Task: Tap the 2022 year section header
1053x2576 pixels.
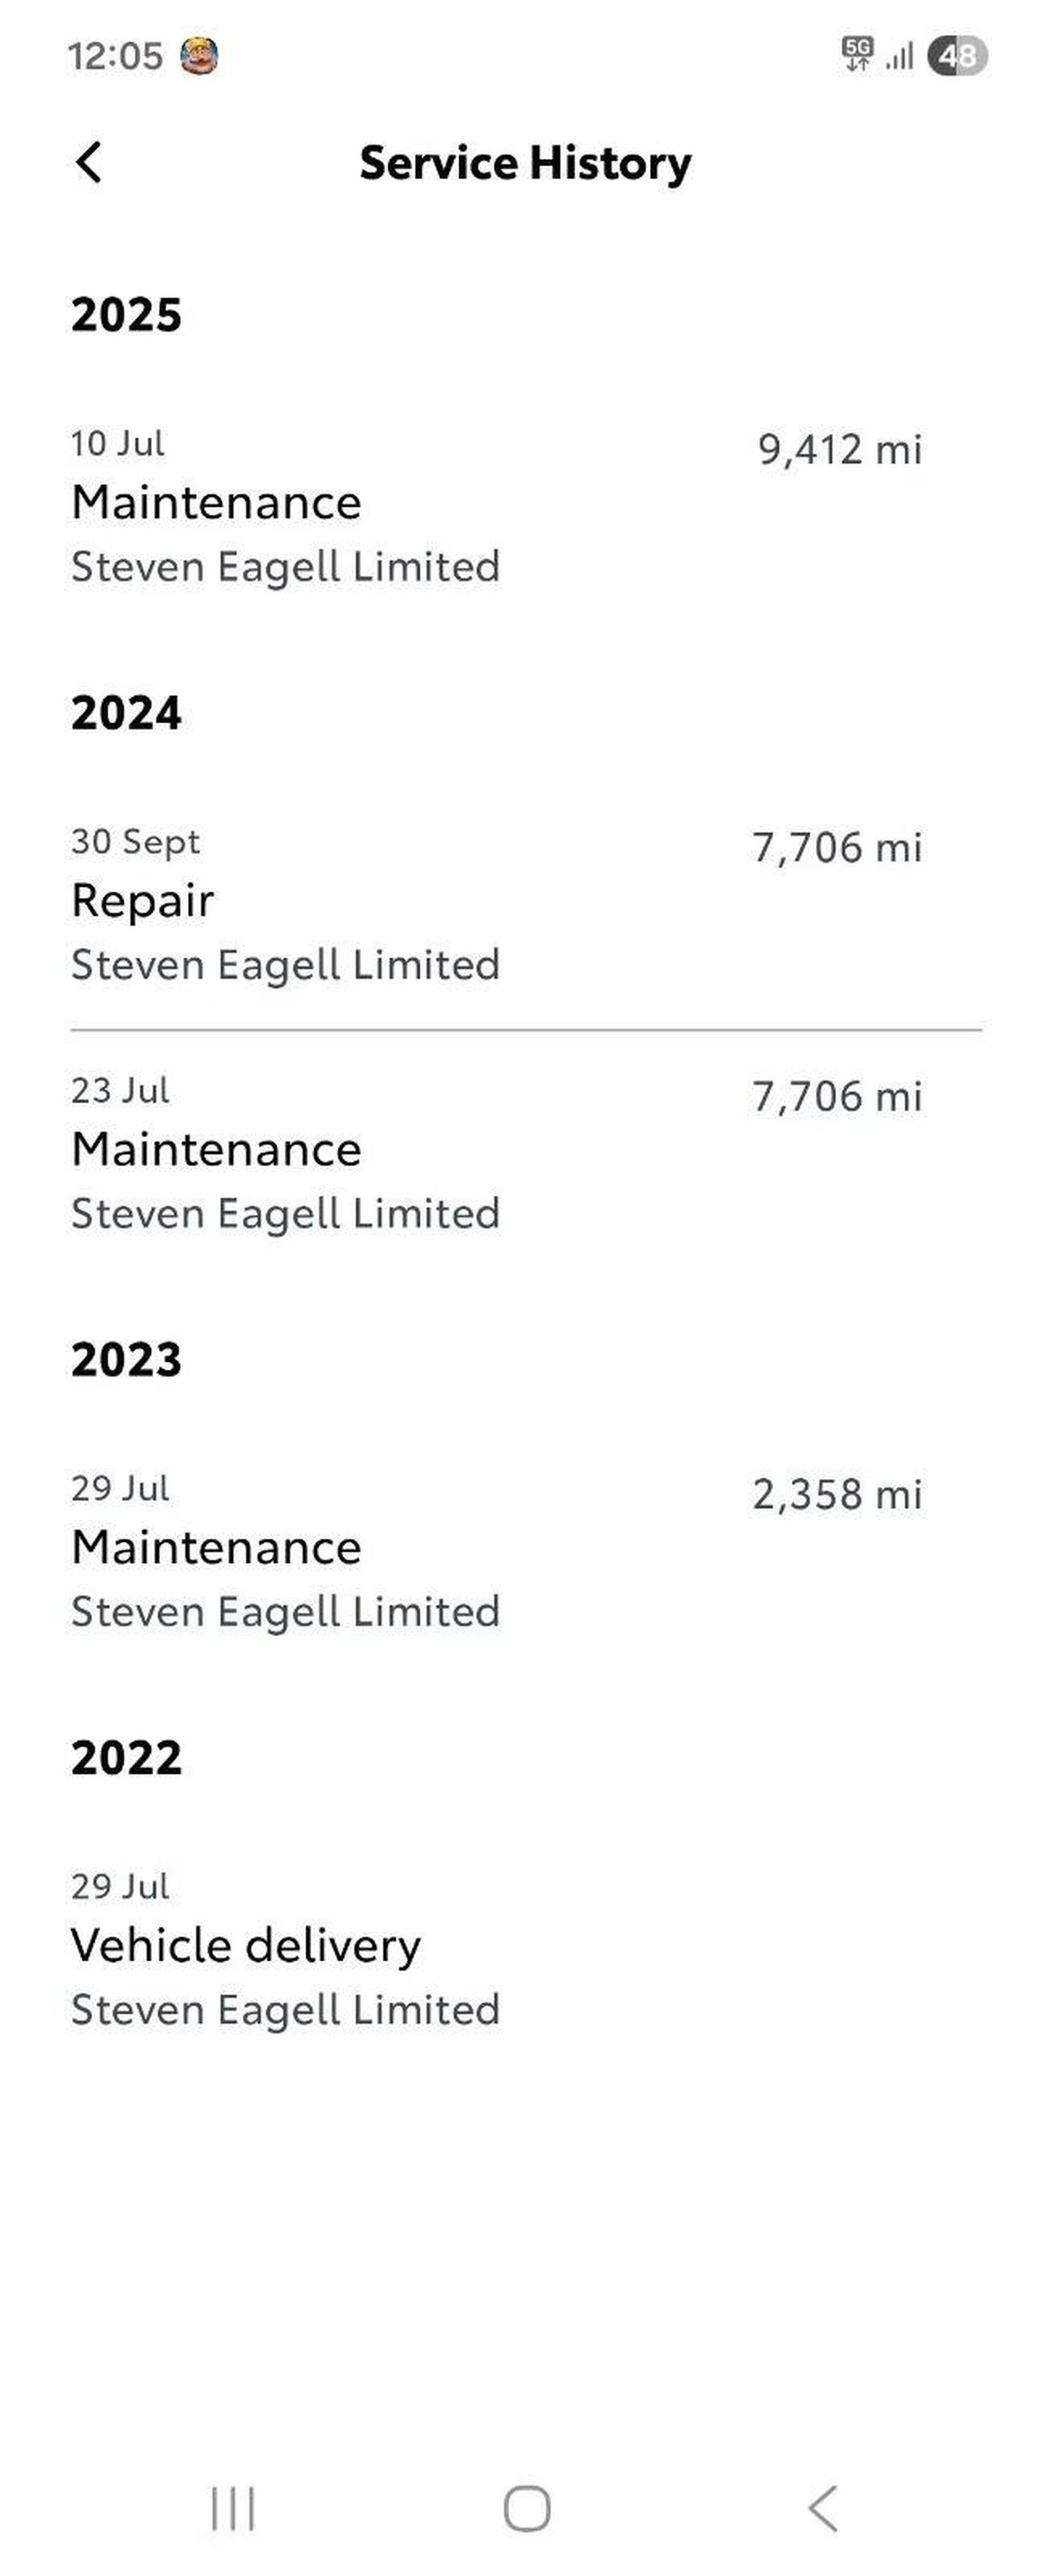Action: 127,1758
